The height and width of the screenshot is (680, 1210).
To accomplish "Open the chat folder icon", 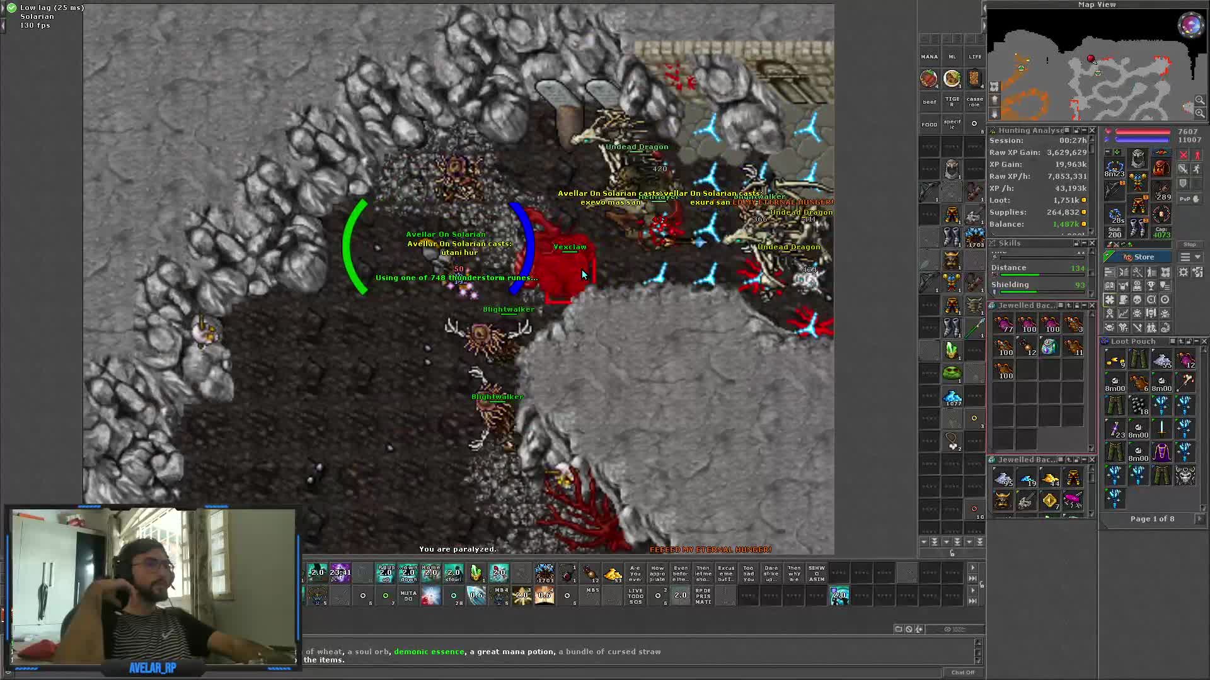I will point(899,629).
